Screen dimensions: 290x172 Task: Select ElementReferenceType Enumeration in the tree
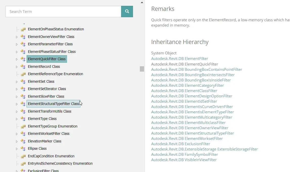point(55,74)
